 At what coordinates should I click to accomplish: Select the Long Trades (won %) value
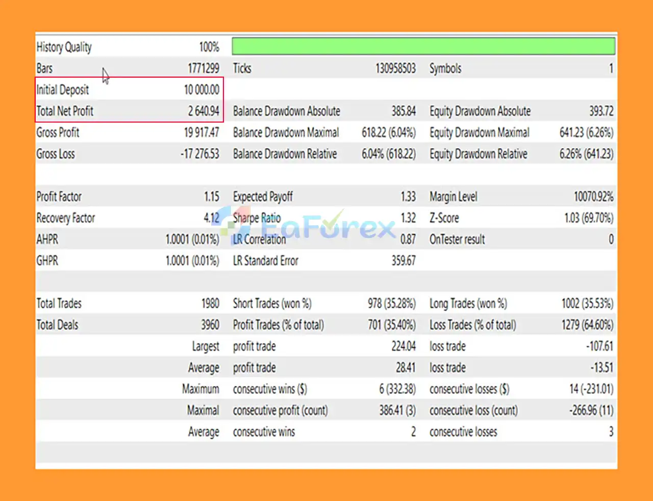tap(587, 303)
